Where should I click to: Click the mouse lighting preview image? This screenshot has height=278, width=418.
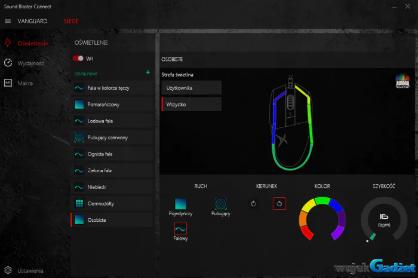(x=291, y=123)
